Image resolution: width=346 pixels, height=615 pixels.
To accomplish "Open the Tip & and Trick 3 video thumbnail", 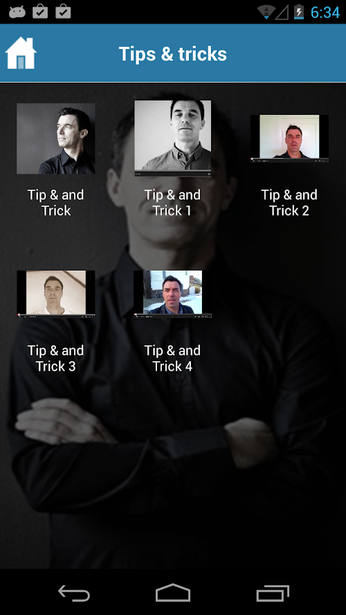I will [x=55, y=294].
